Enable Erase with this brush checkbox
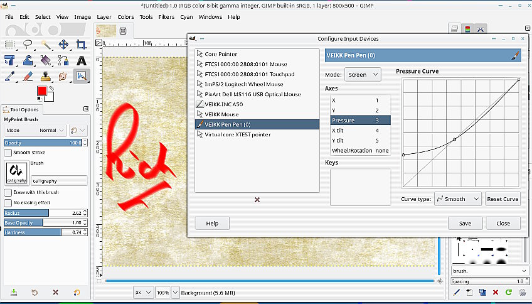532x304 pixels. 8,193
